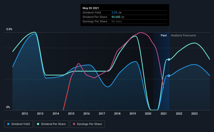This screenshot has height=132, width=214.
Task: Click the 2017 x-axis label
Action: pos(102,114)
